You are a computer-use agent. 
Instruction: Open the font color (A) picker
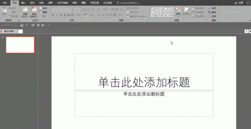[93, 15]
